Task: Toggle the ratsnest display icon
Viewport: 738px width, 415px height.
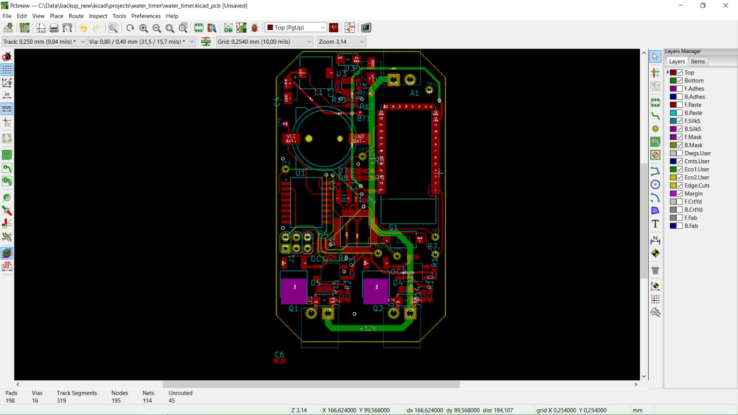Action: (7, 138)
